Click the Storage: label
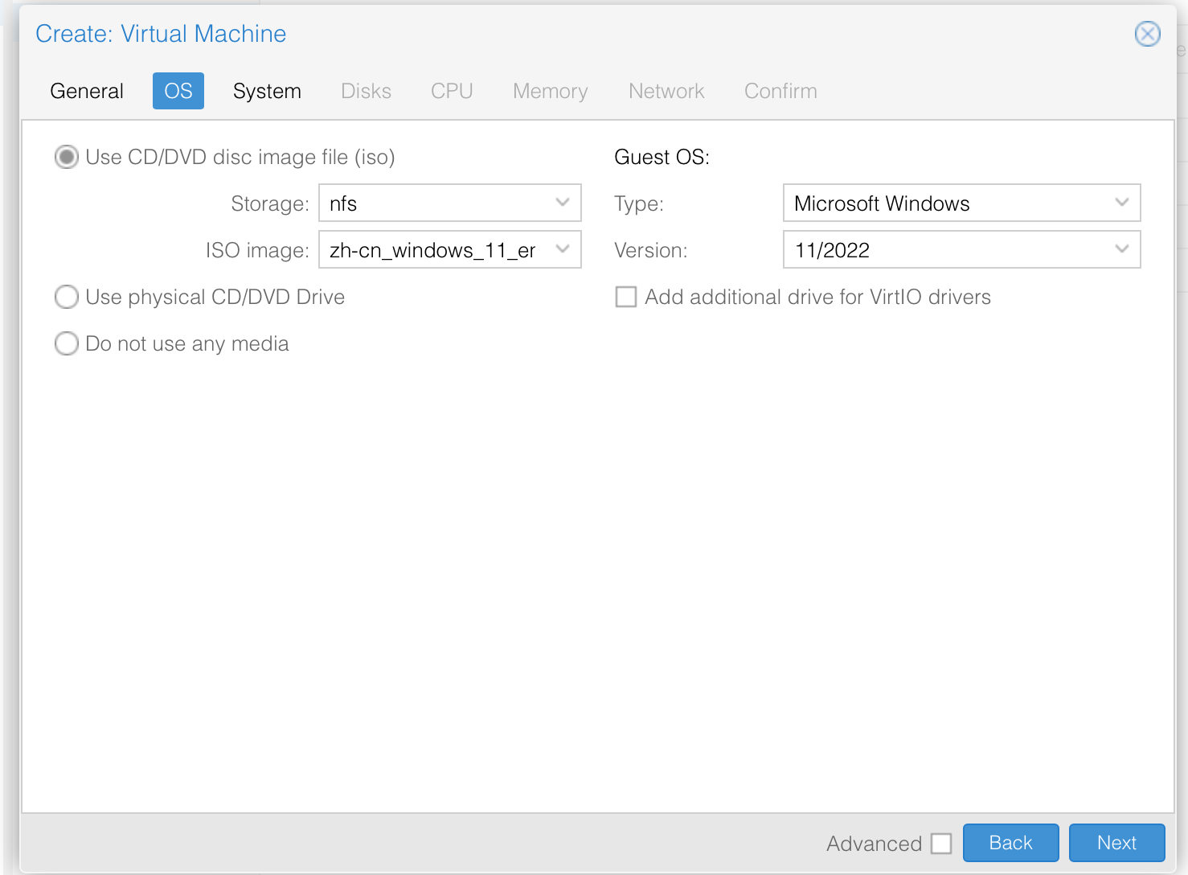This screenshot has width=1188, height=875. (x=269, y=203)
